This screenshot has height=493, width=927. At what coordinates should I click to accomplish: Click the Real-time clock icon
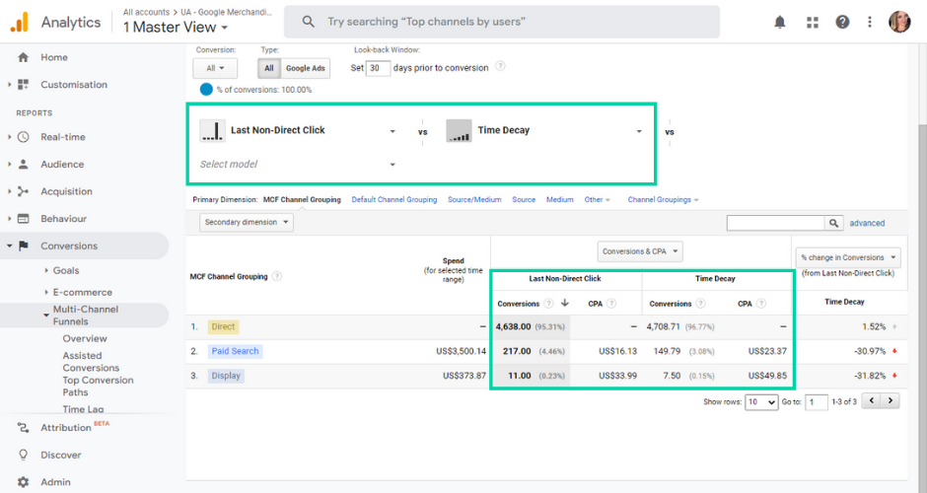(x=23, y=136)
